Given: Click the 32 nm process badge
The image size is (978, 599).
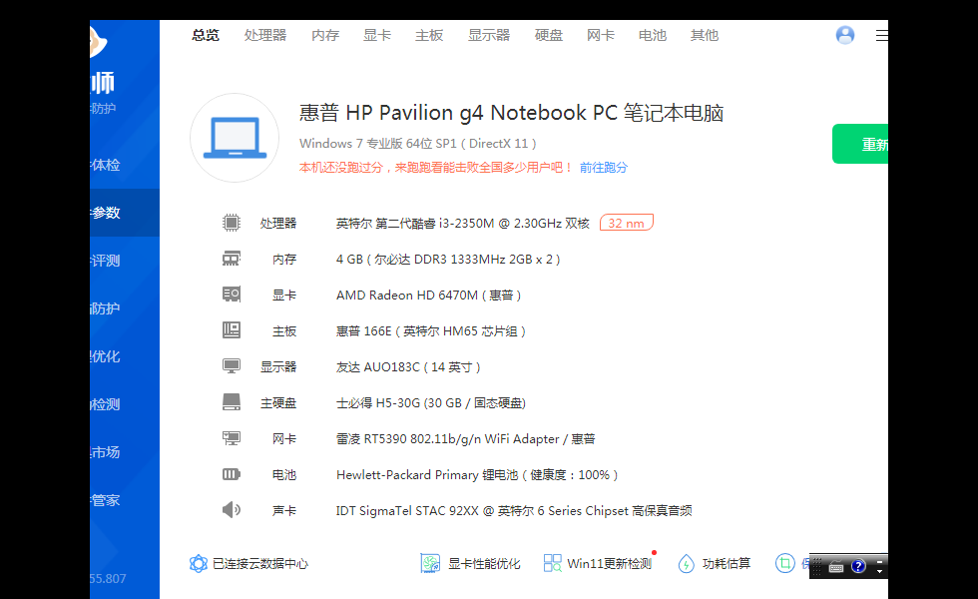Looking at the screenshot, I should (x=627, y=223).
